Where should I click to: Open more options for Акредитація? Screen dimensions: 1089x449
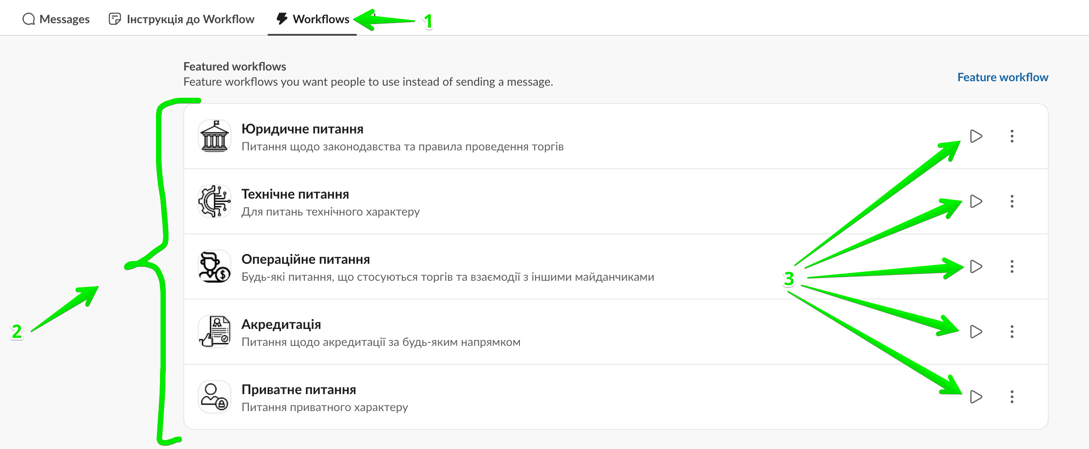1012,332
